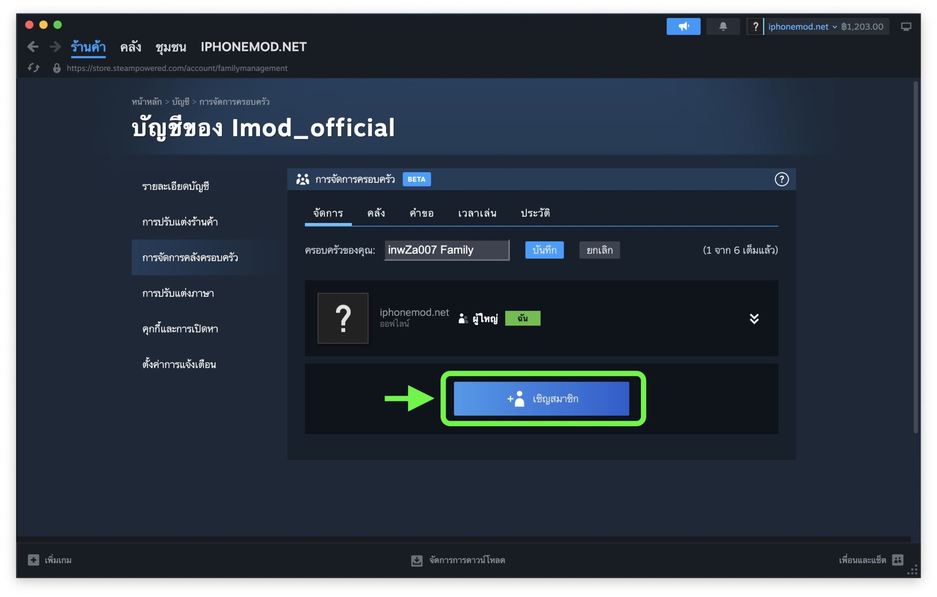Open Friends and Chat icon
The height and width of the screenshot is (597, 937).
point(897,560)
